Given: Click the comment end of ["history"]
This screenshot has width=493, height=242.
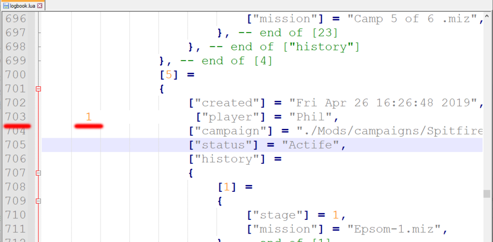Looking at the screenshot, I should click(295, 47).
